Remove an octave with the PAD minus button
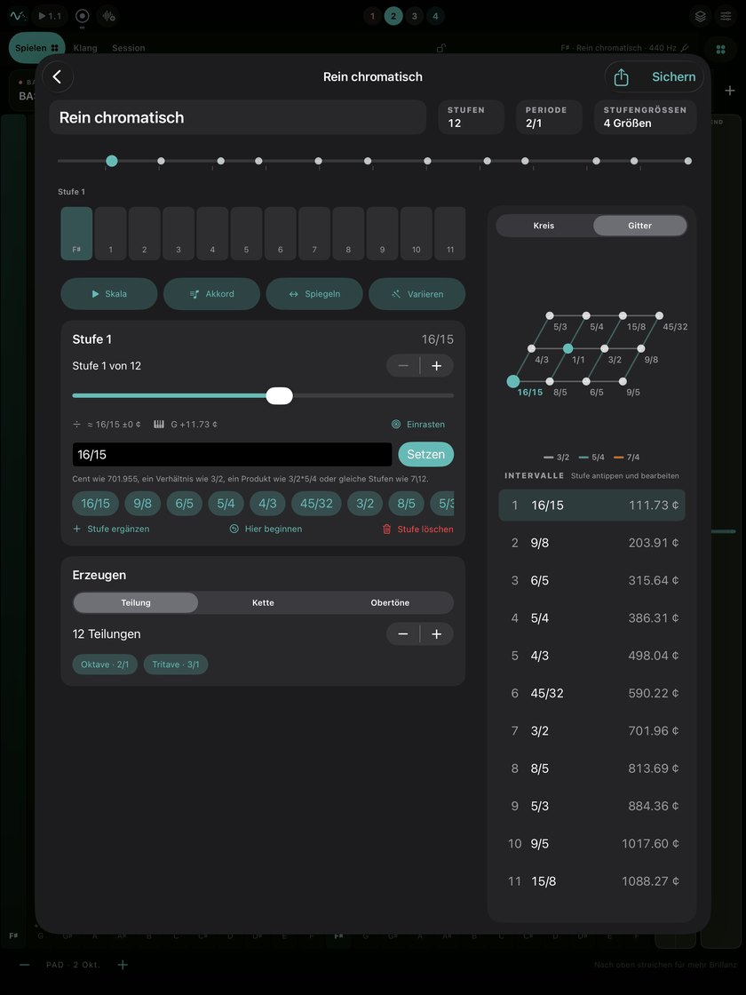This screenshot has width=746, height=995. 24,965
